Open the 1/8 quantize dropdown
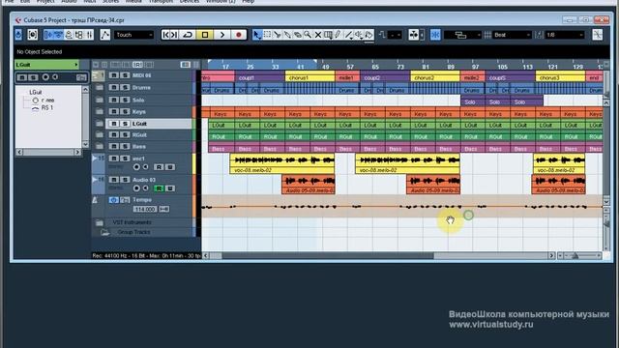This screenshot has height=348, width=619. (564, 35)
